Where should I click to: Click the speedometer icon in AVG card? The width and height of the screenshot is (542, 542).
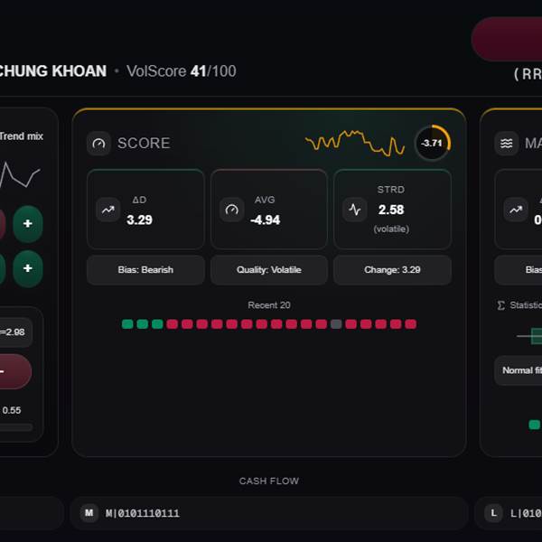point(231,210)
